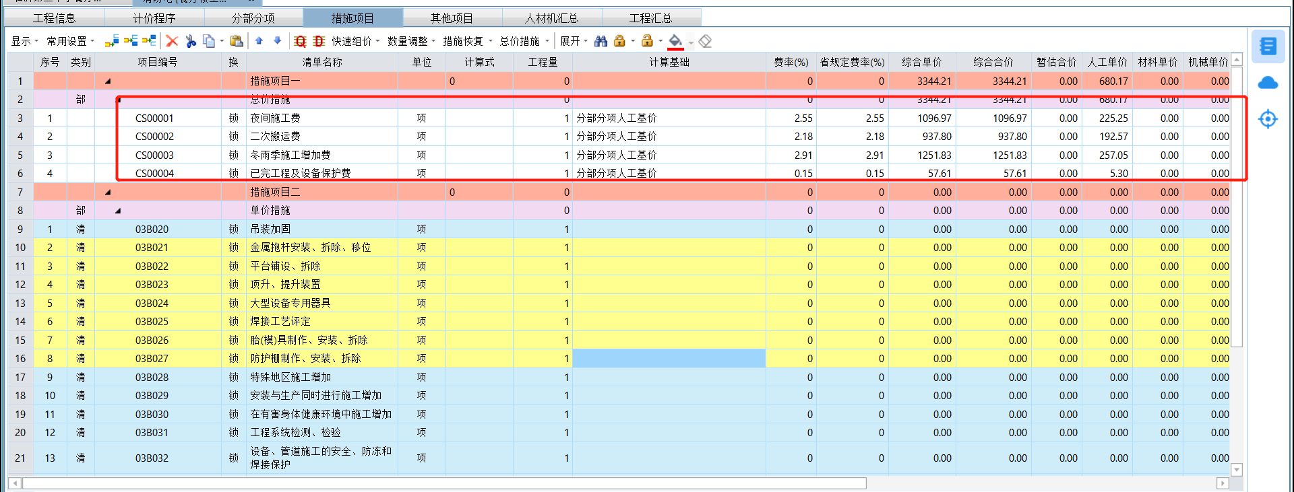1294x492 pixels.
Task: Click the 1096.97 综合单价 cell
Action: [922, 118]
